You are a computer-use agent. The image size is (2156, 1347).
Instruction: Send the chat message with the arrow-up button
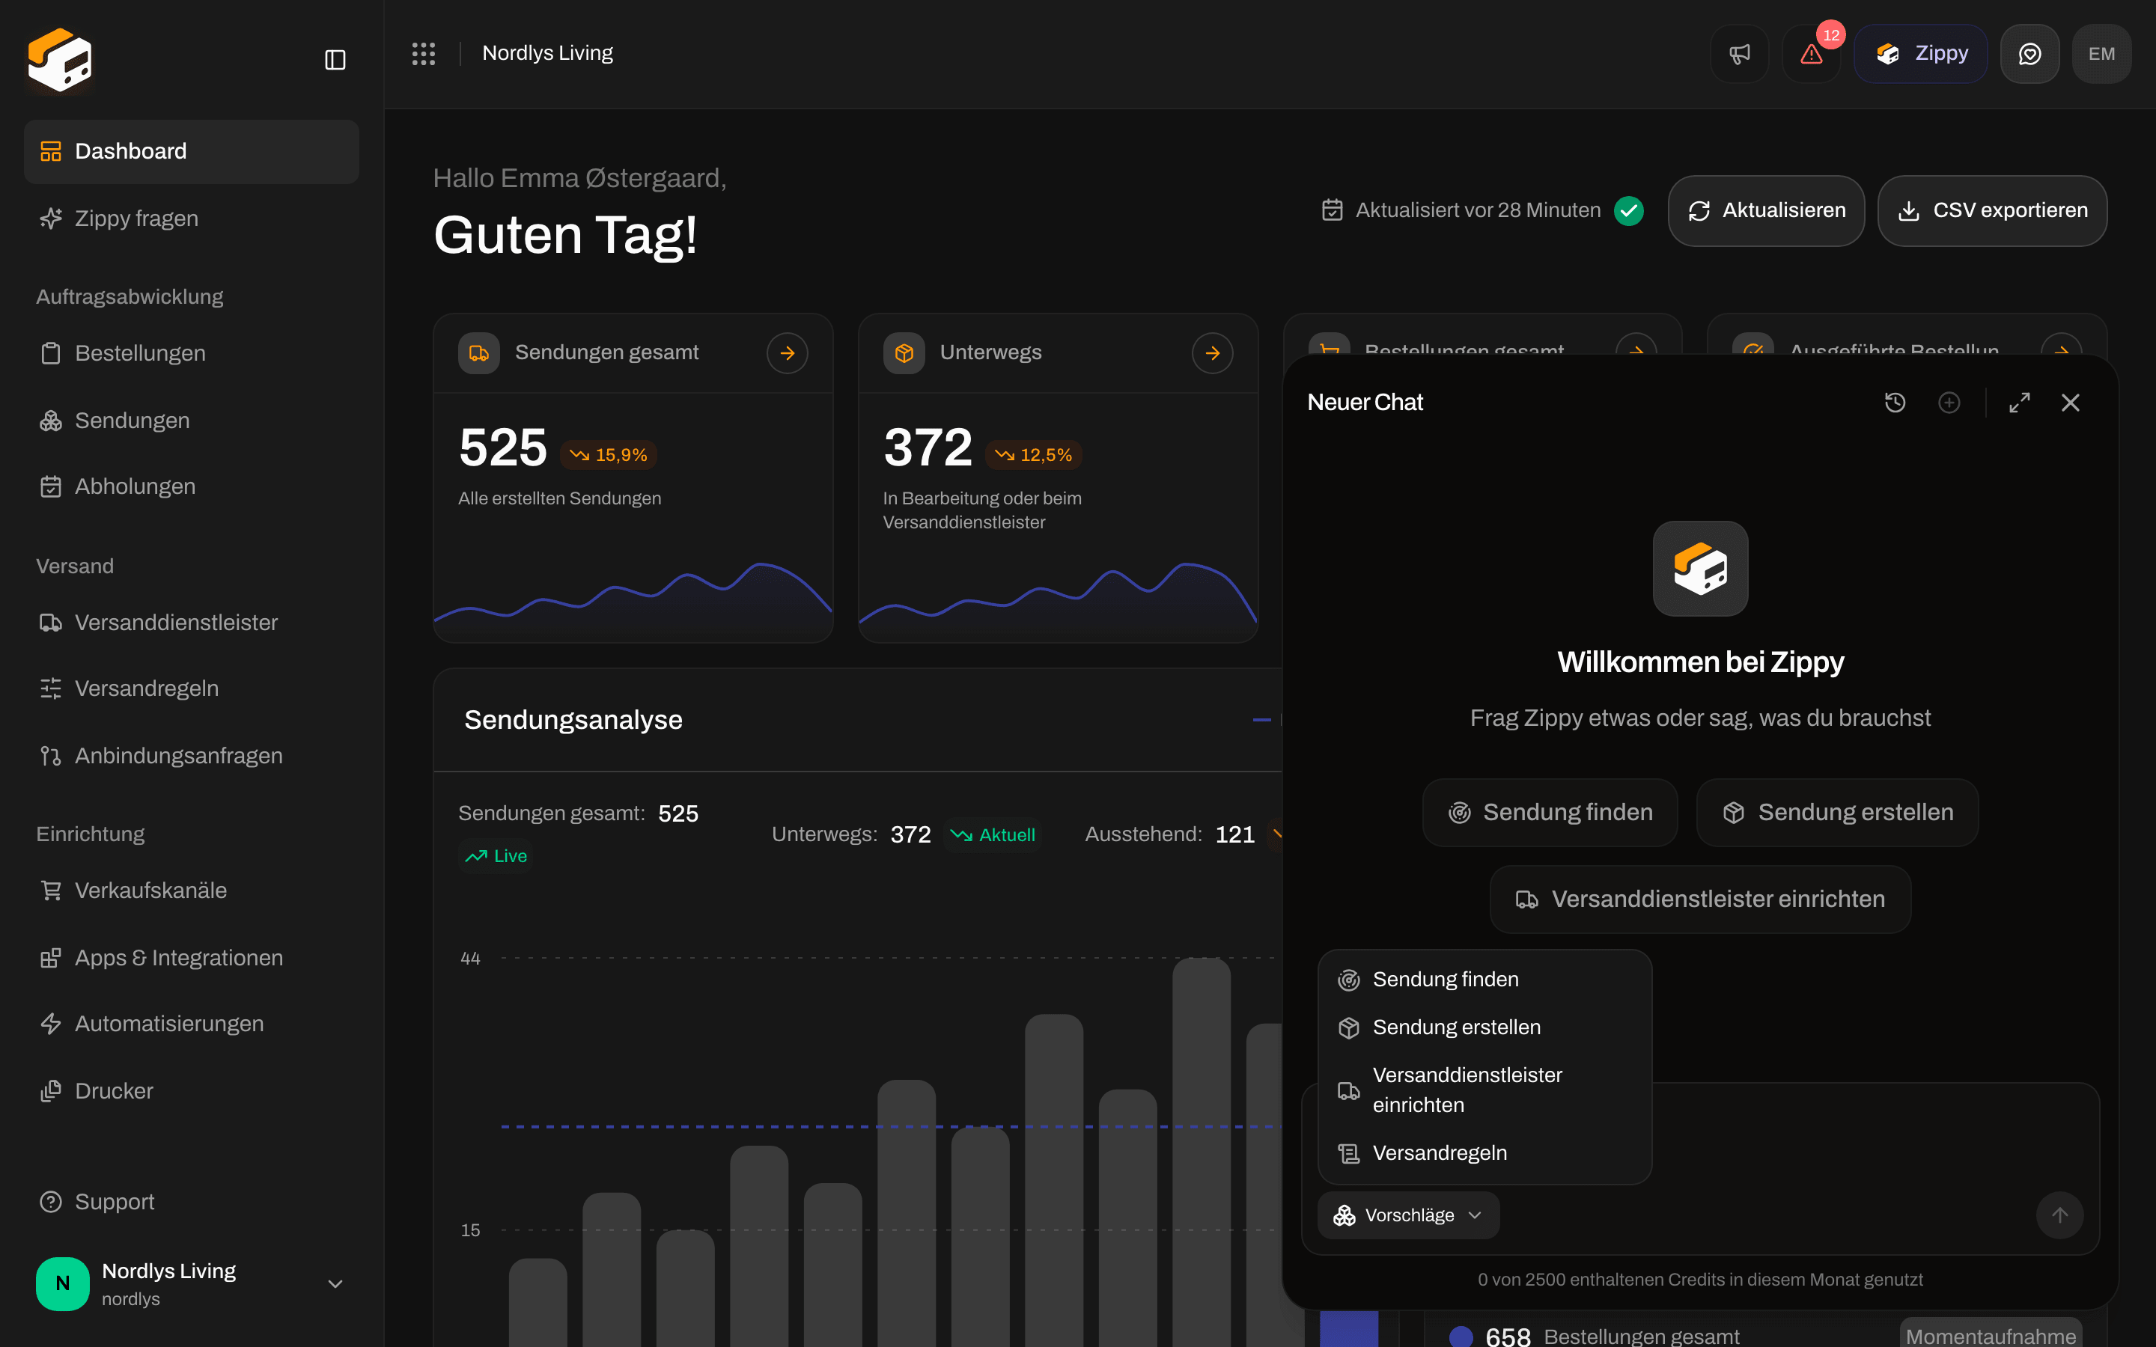tap(2059, 1215)
